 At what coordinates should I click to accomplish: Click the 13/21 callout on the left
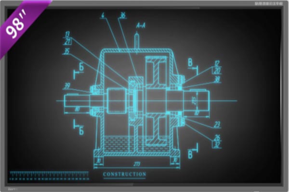coord(67,37)
